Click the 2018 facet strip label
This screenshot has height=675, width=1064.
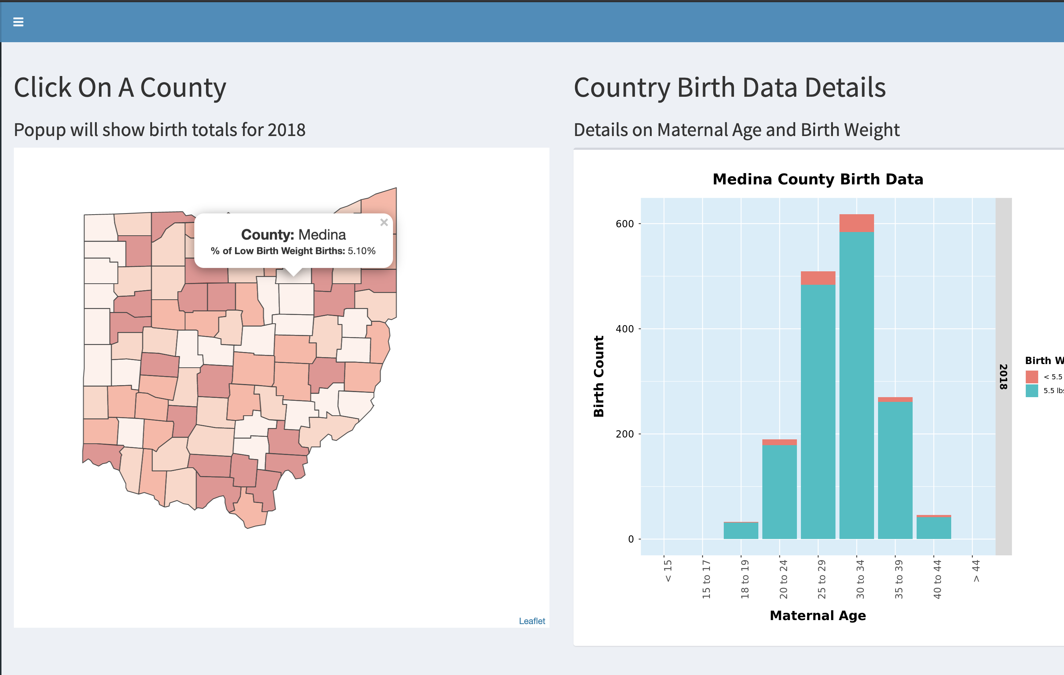(1003, 376)
